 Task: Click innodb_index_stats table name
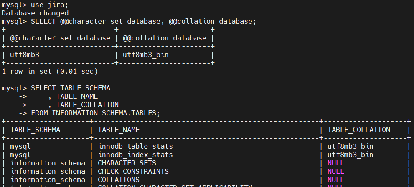(x=135, y=155)
